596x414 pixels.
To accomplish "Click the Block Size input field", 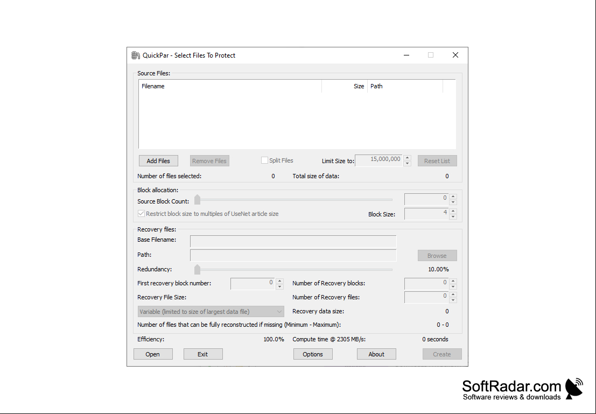I will click(x=426, y=214).
